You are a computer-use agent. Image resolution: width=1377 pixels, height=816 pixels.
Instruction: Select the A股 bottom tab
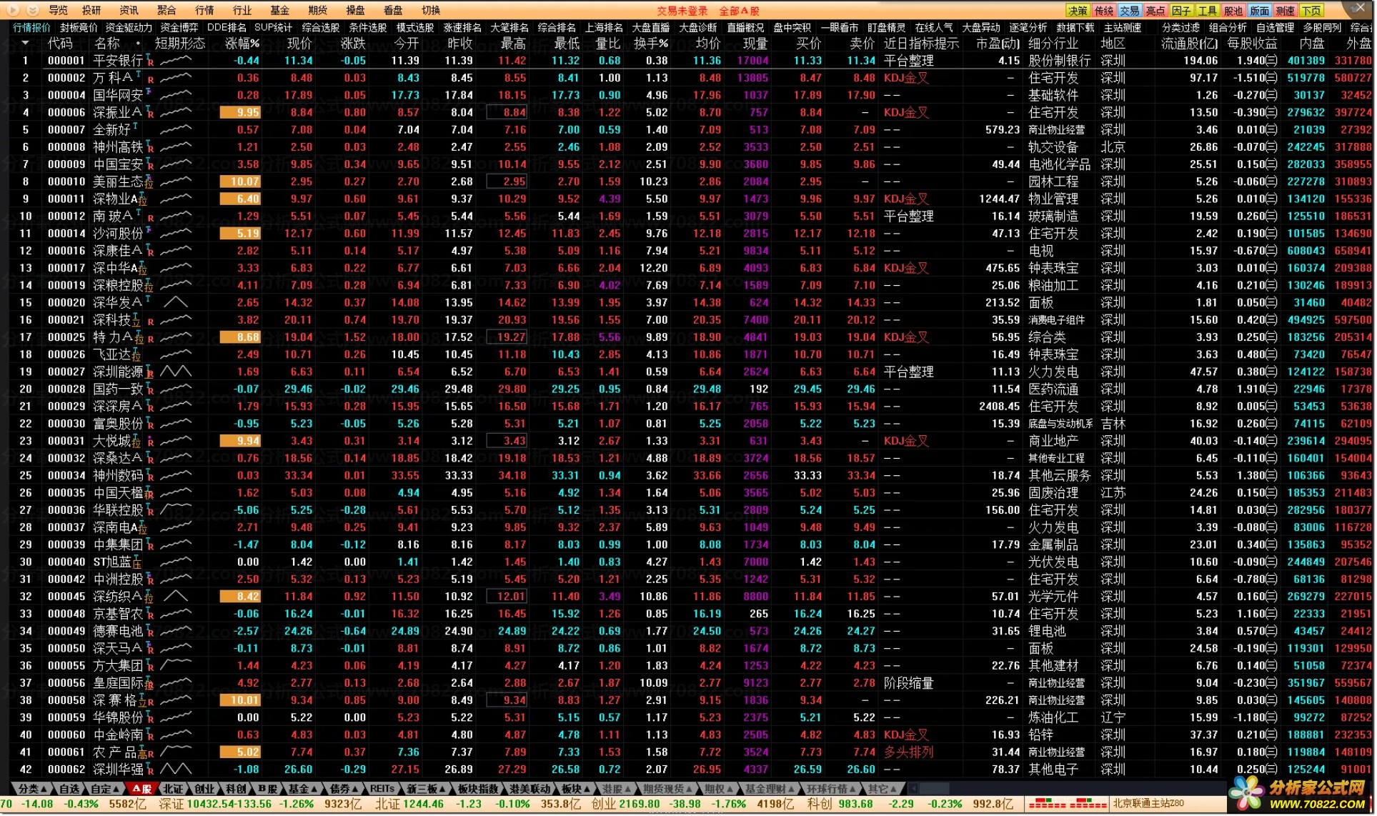point(141,789)
